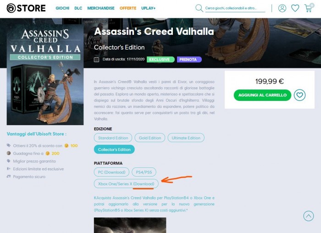Click the search magnifier icon
Viewport: 321px width, 233px height.
pos(199,8)
